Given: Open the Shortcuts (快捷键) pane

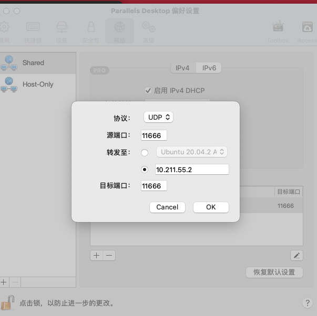Looking at the screenshot, I should (x=33, y=31).
